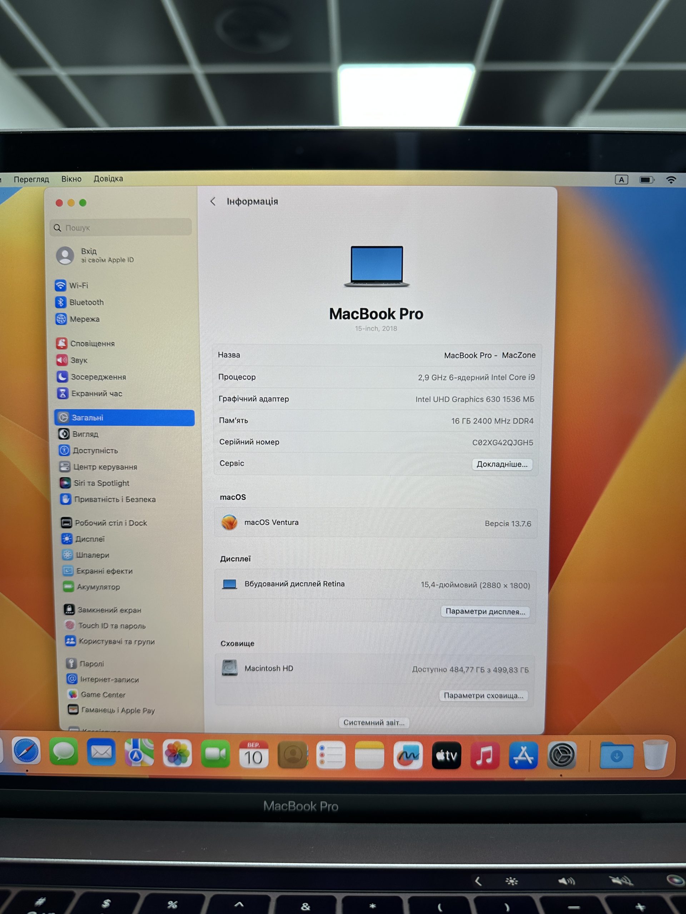Viewport: 686px width, 914px height.
Task: Open Звук sound settings
Action: click(x=73, y=360)
